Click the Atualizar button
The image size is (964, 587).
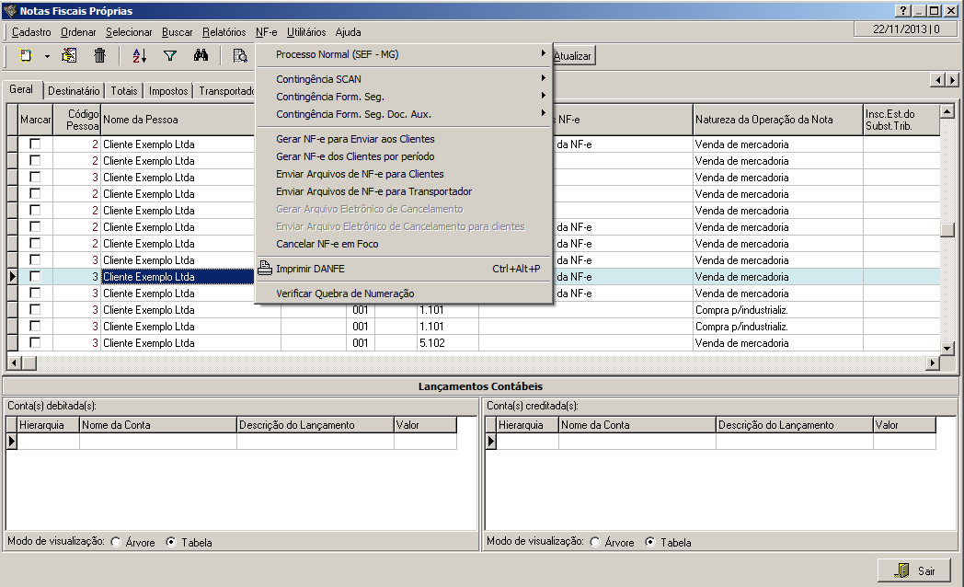pyautogui.click(x=572, y=56)
